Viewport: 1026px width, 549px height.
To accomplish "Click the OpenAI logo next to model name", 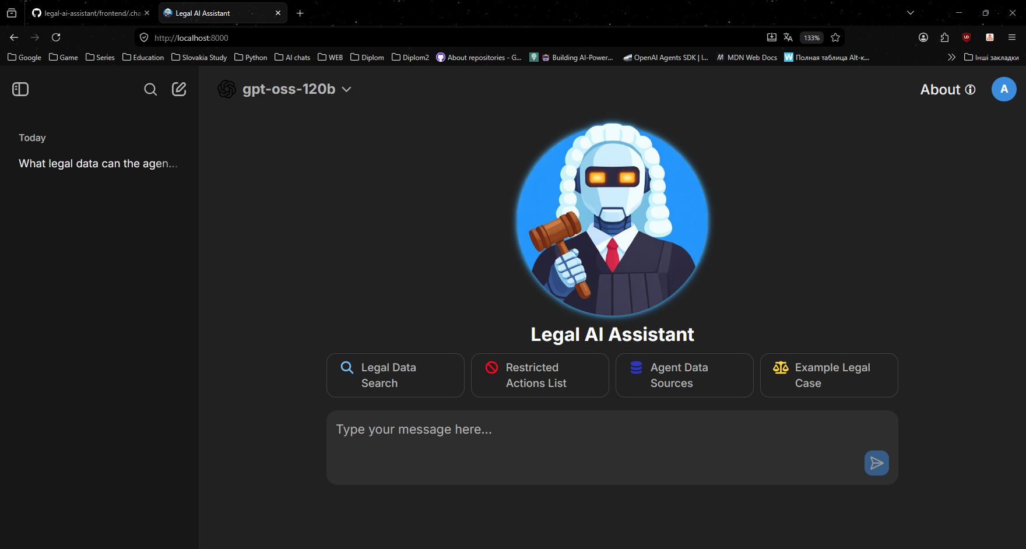I will point(227,89).
